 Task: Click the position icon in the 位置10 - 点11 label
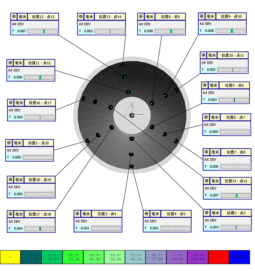click(203, 55)
